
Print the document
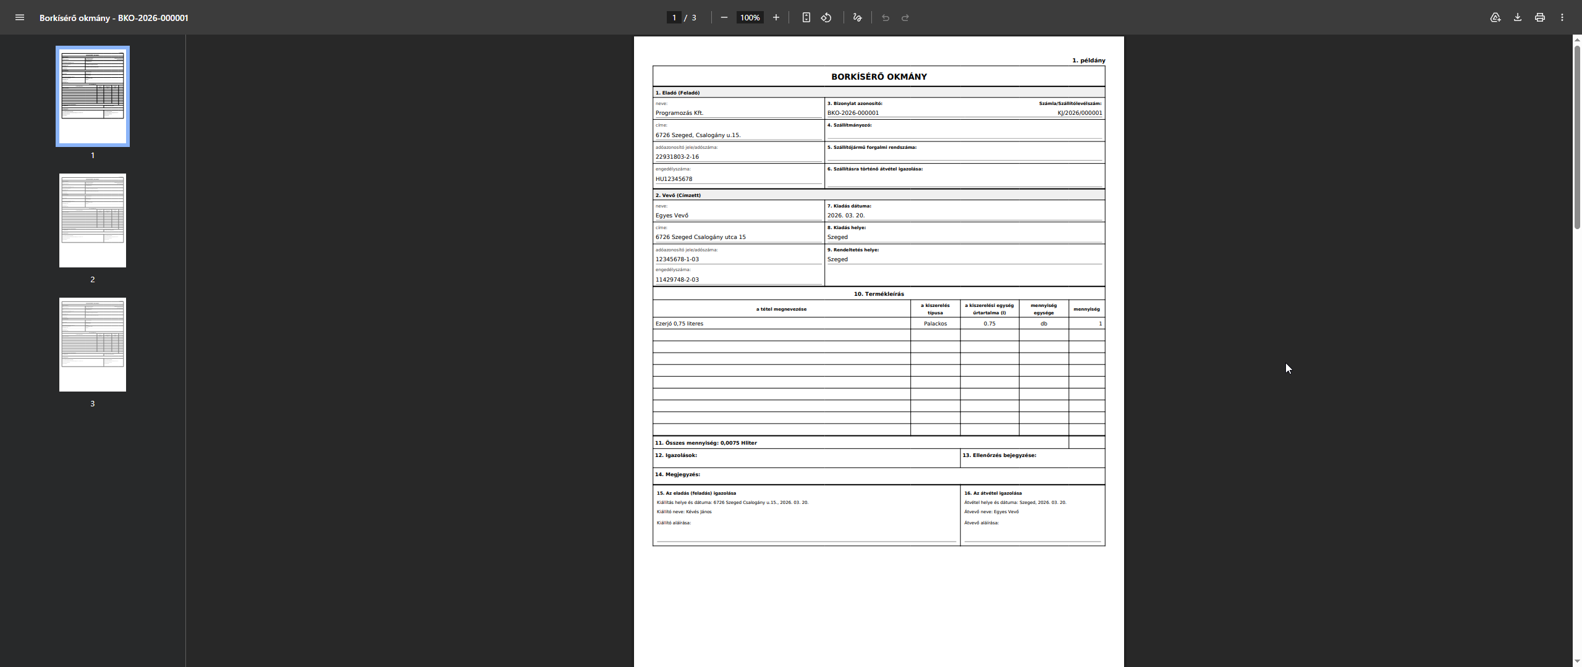[1540, 17]
